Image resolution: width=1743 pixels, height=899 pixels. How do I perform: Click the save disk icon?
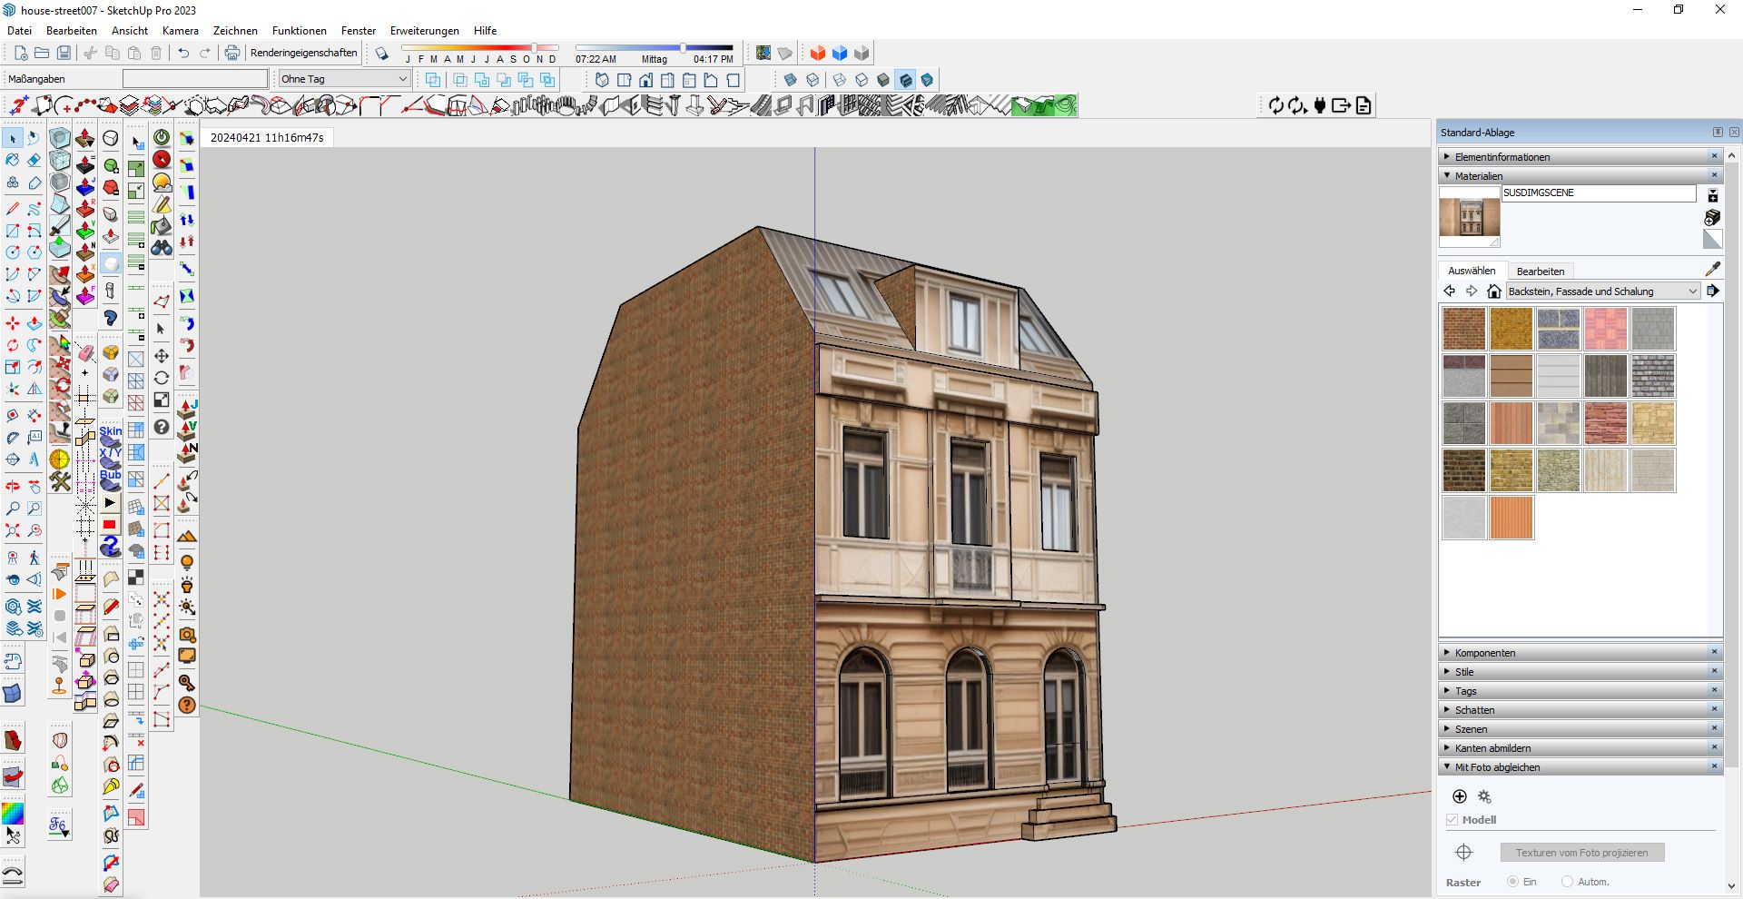coord(64,54)
